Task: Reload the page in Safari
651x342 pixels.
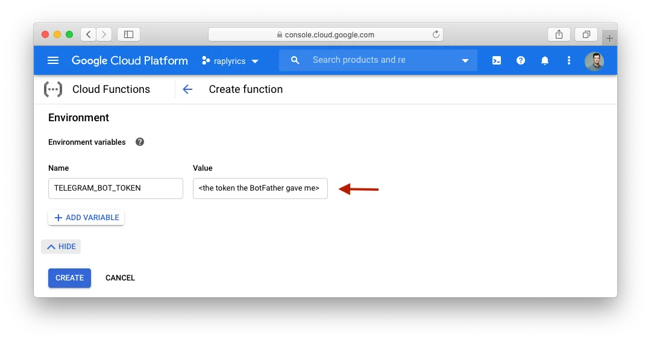Action: (436, 34)
